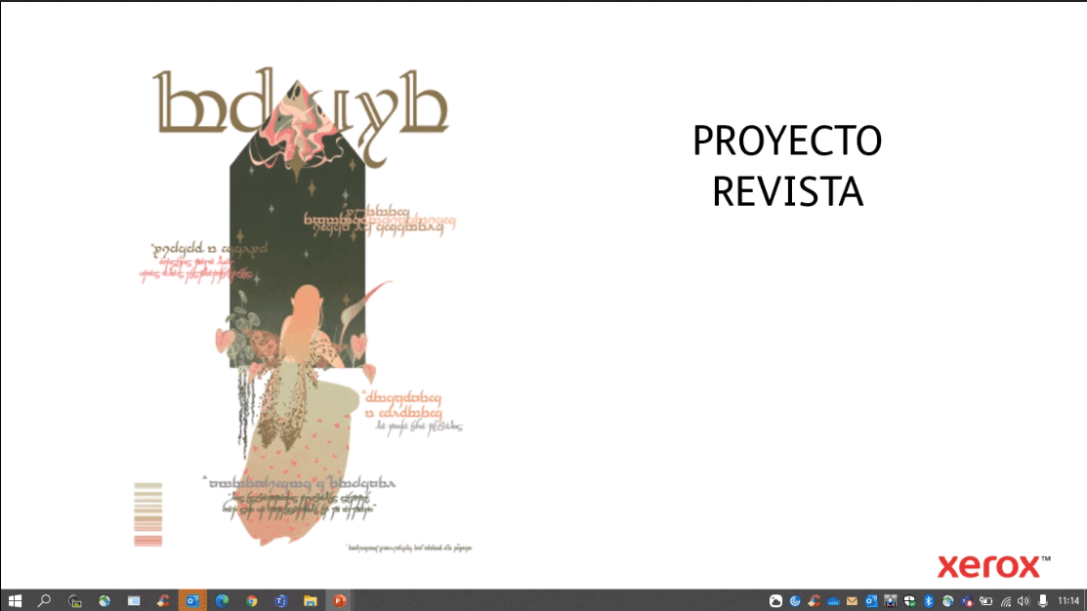This screenshot has width=1087, height=611.
Task: Switch to Microsoft Teams in the taskbar
Action: [281, 600]
